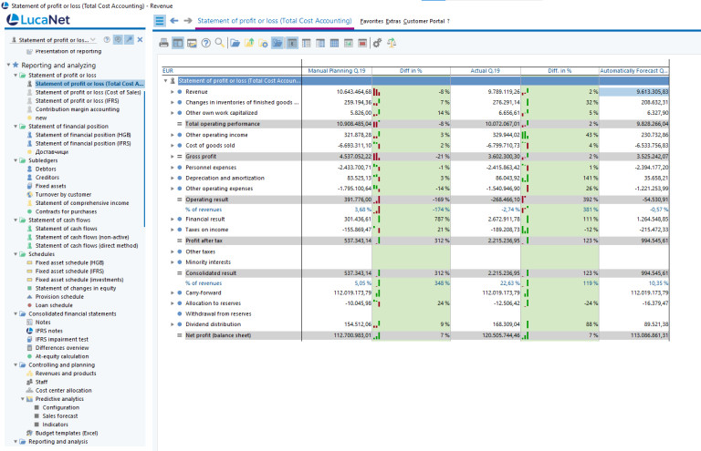The height and width of the screenshot is (451, 701).
Task: Open the hamburger menu icon
Action: pyautogui.click(x=160, y=20)
